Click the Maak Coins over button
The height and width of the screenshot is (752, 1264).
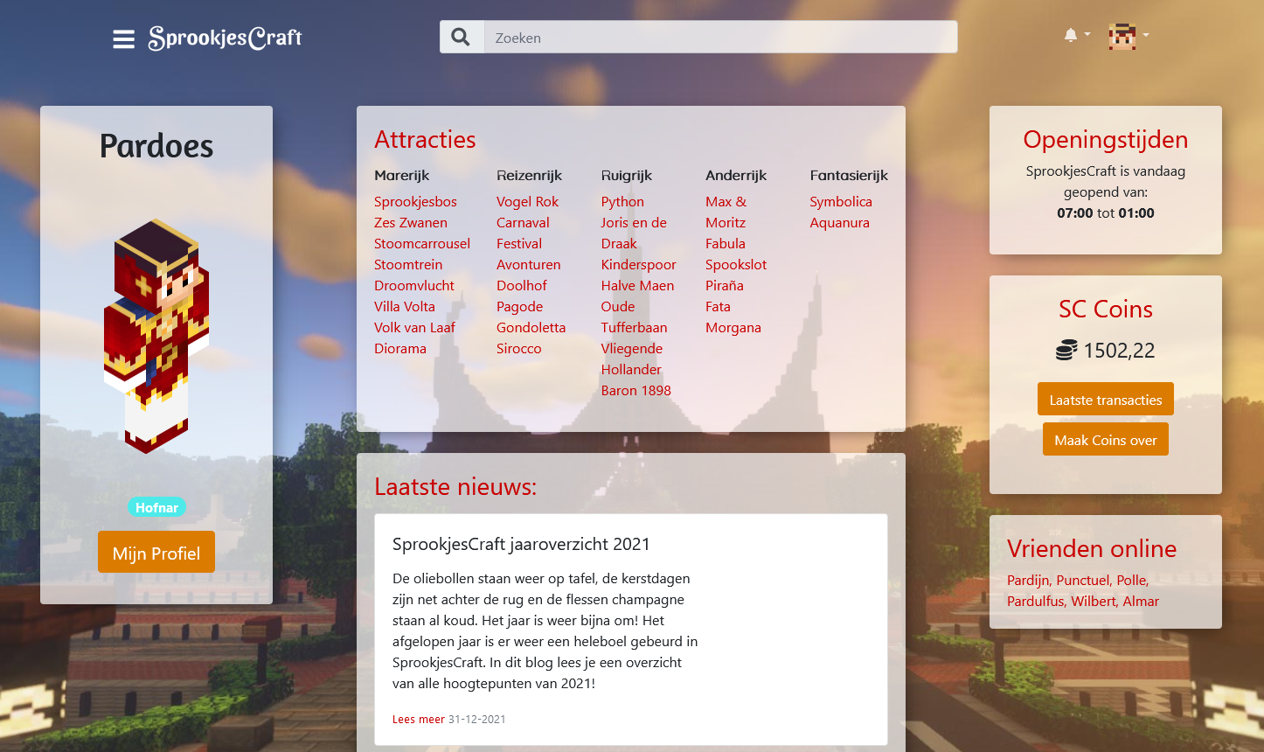tap(1105, 440)
